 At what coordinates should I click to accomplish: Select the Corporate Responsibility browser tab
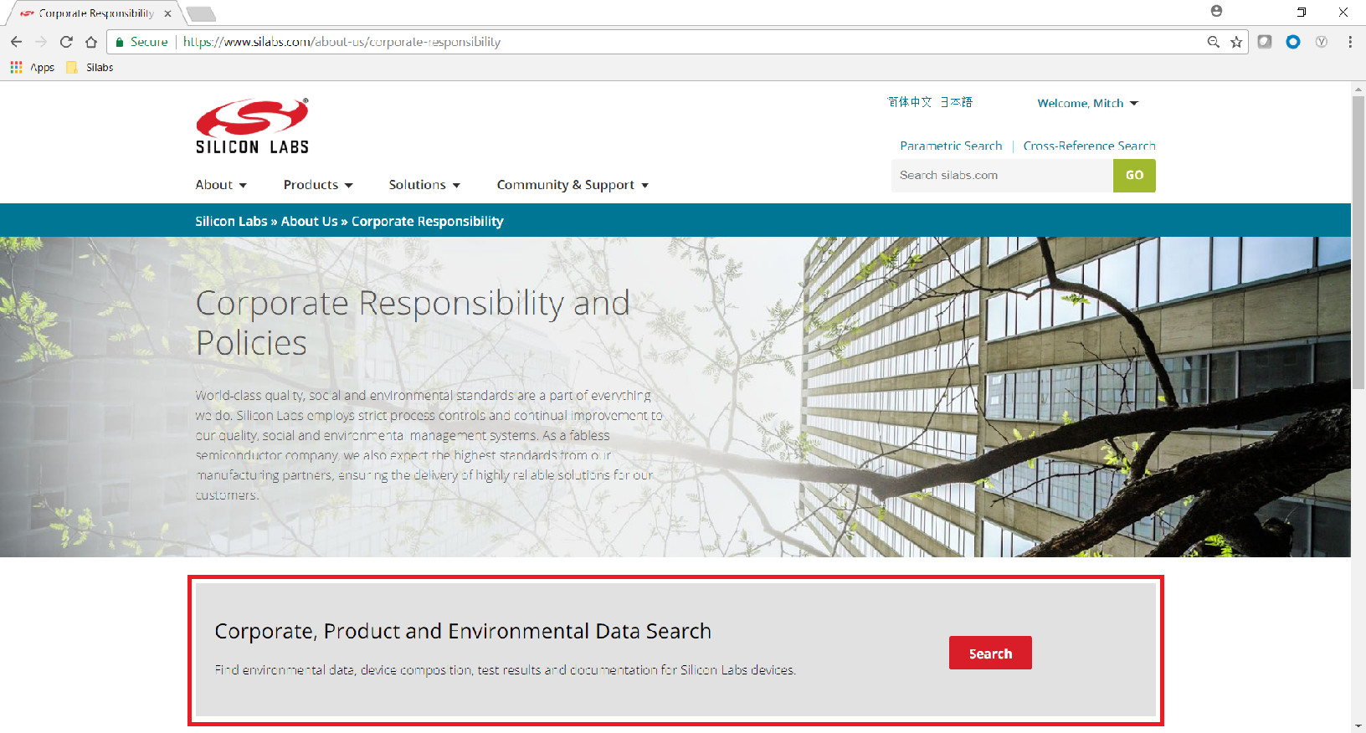tap(95, 13)
